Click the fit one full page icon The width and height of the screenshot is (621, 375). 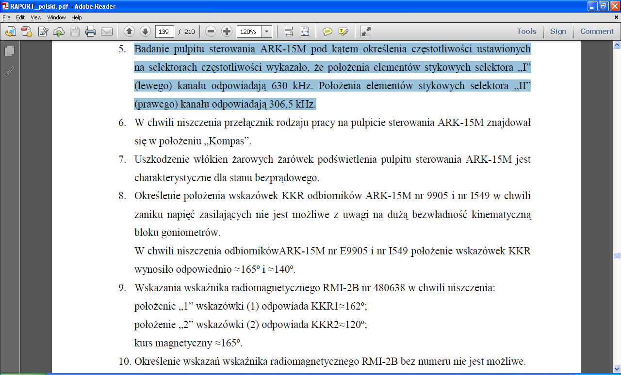pos(305,31)
